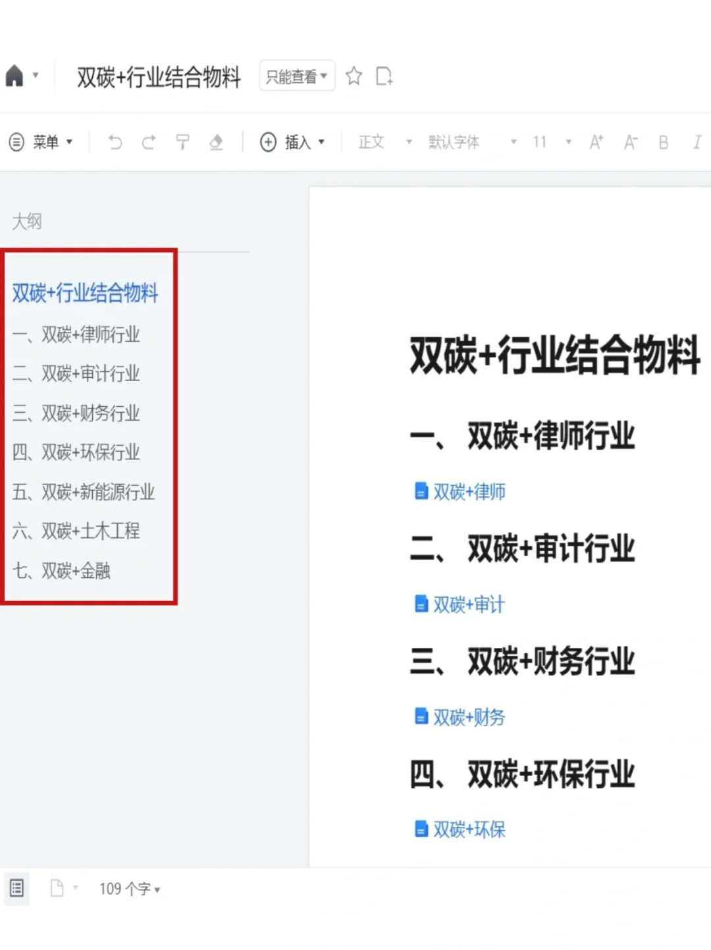The width and height of the screenshot is (711, 950).
Task: Click the document title in the header bar
Action: 159,77
